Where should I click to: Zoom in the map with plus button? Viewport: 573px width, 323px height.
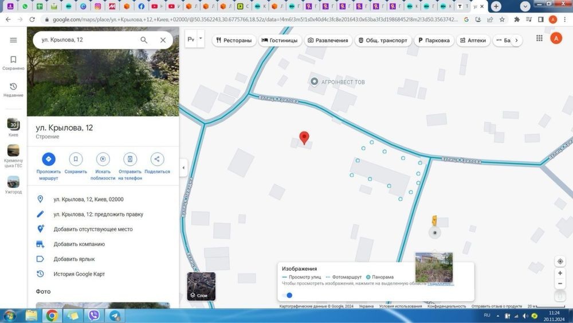pos(560,274)
